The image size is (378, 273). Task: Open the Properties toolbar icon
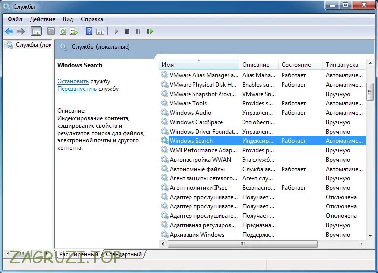click(x=51, y=31)
